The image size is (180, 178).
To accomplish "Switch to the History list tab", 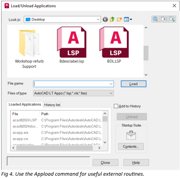I will click(52, 105).
